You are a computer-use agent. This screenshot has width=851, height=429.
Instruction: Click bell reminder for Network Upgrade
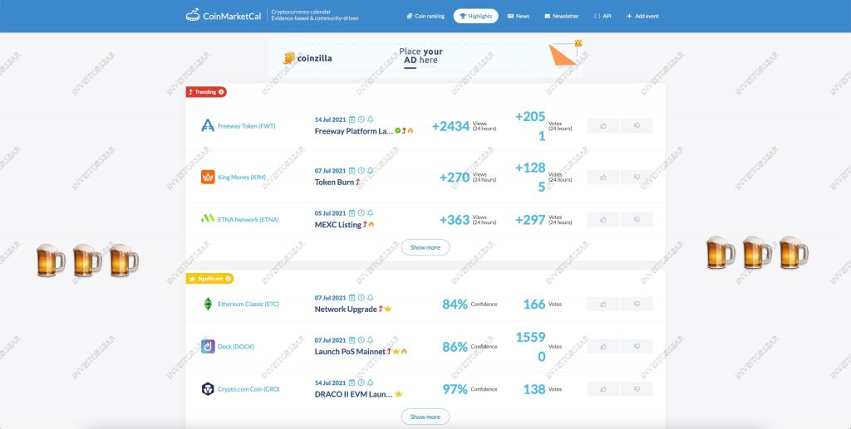click(x=370, y=298)
